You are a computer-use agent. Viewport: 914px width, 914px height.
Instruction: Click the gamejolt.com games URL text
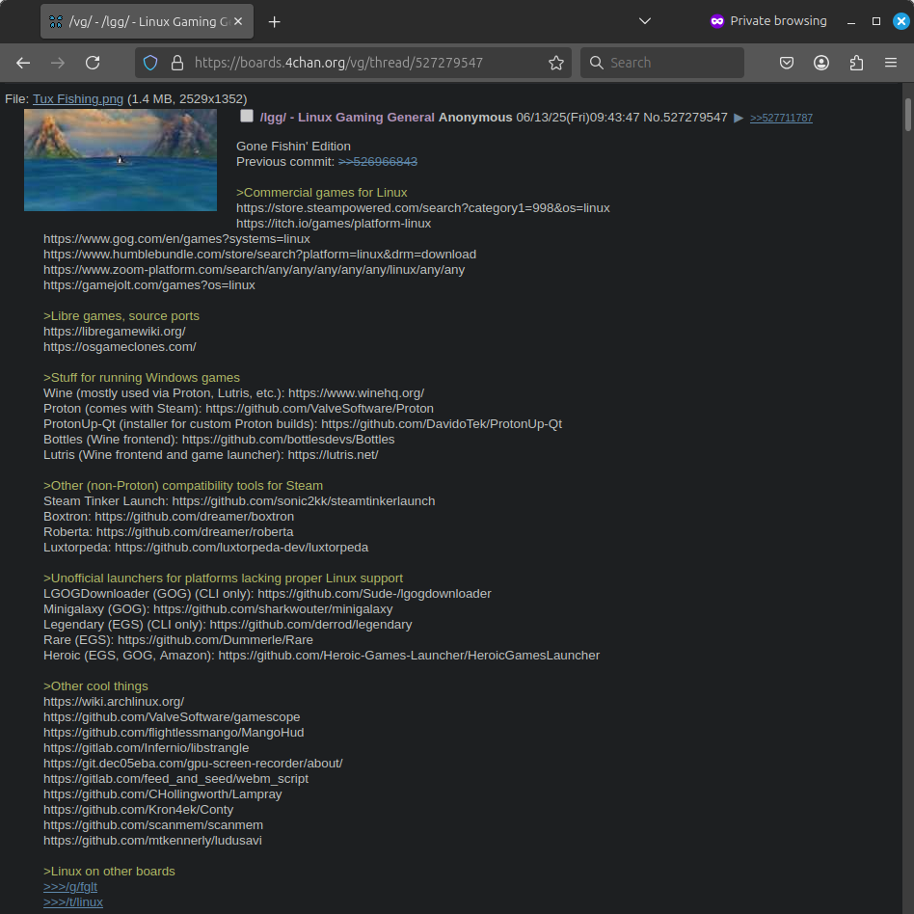tap(149, 285)
